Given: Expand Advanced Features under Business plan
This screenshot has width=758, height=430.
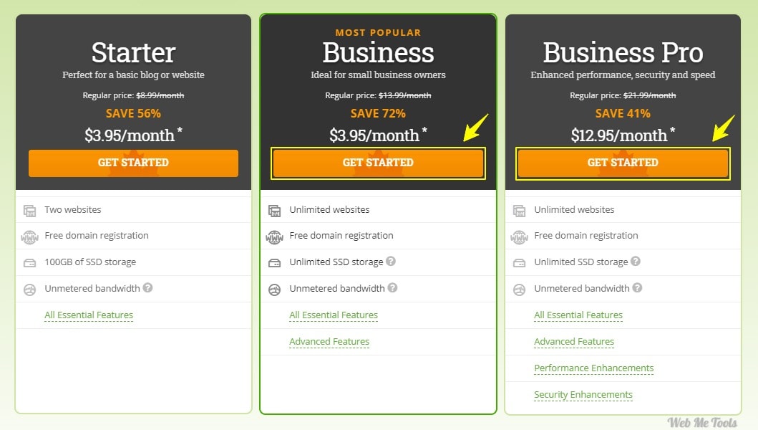Looking at the screenshot, I should pyautogui.click(x=329, y=342).
